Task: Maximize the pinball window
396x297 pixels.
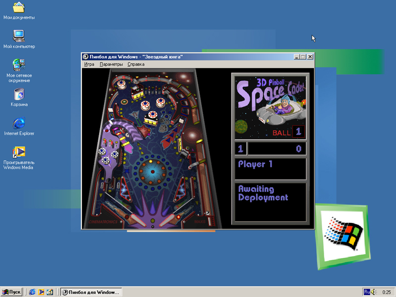Action: click(x=303, y=57)
